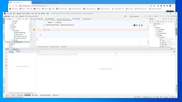The height and width of the screenshot is (102, 182).
Task: Open Debug panel settings gear
Action: (x=172, y=49)
